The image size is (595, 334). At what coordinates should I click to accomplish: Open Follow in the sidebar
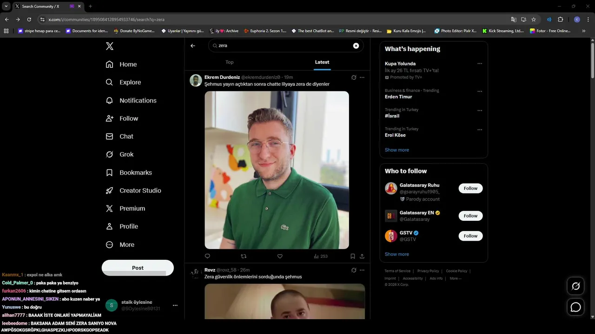pos(122,118)
